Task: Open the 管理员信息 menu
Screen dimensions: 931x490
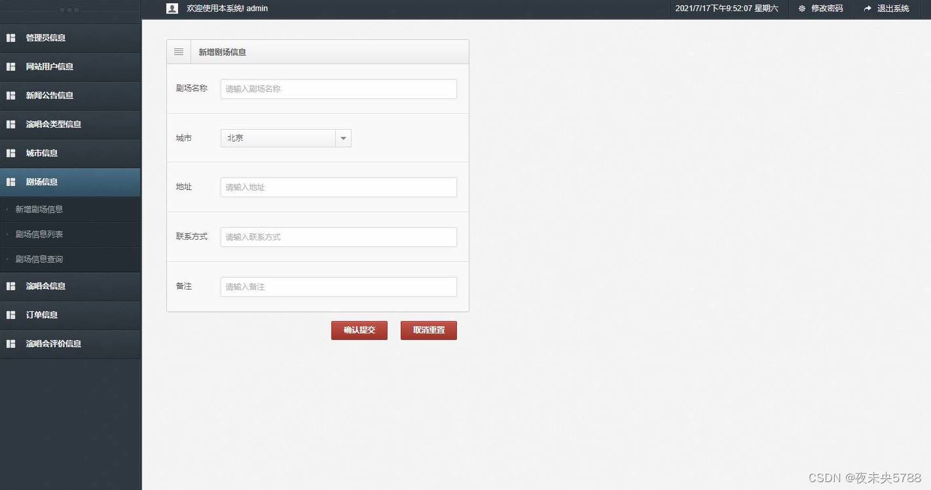Action: click(x=70, y=38)
